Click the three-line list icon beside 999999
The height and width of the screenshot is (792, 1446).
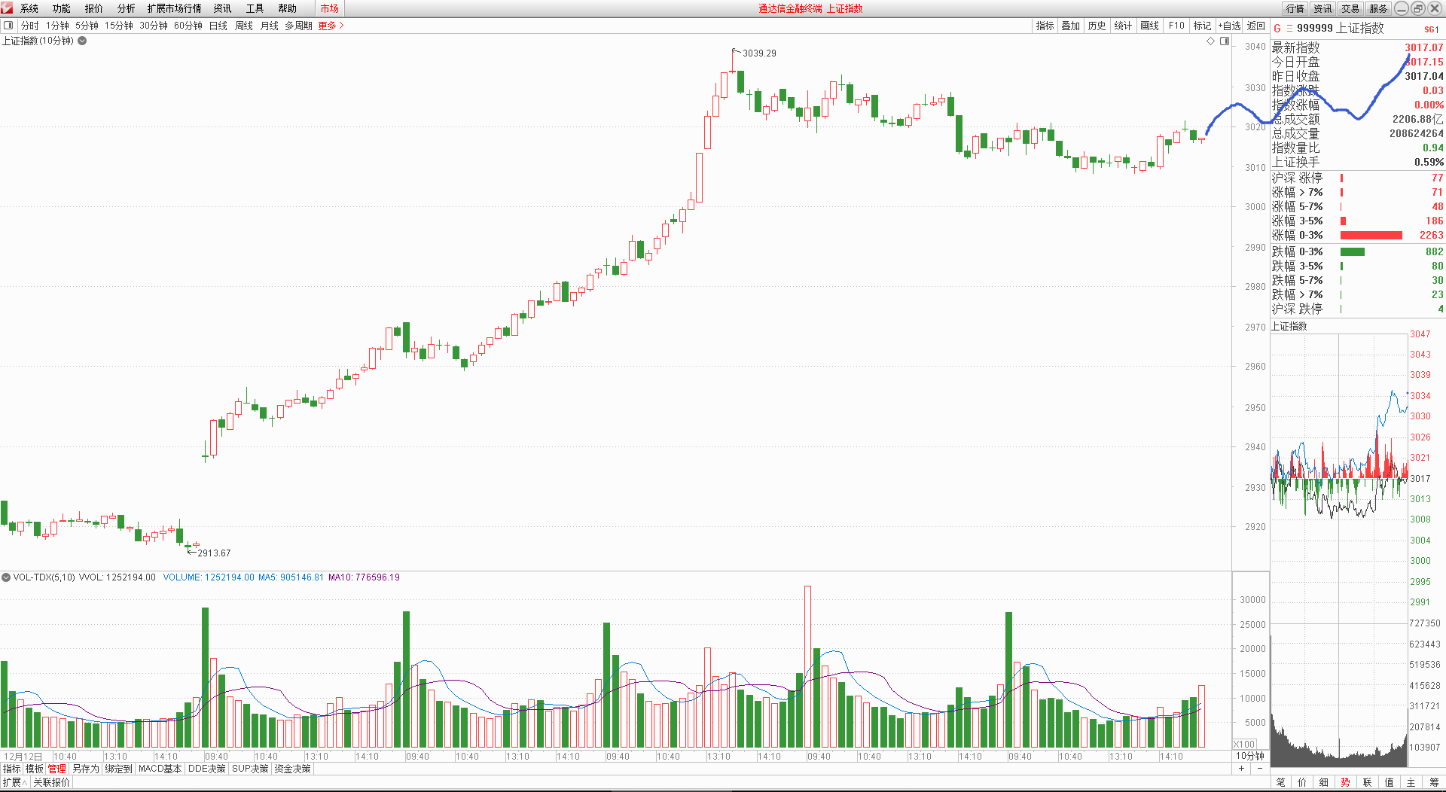tap(1289, 29)
